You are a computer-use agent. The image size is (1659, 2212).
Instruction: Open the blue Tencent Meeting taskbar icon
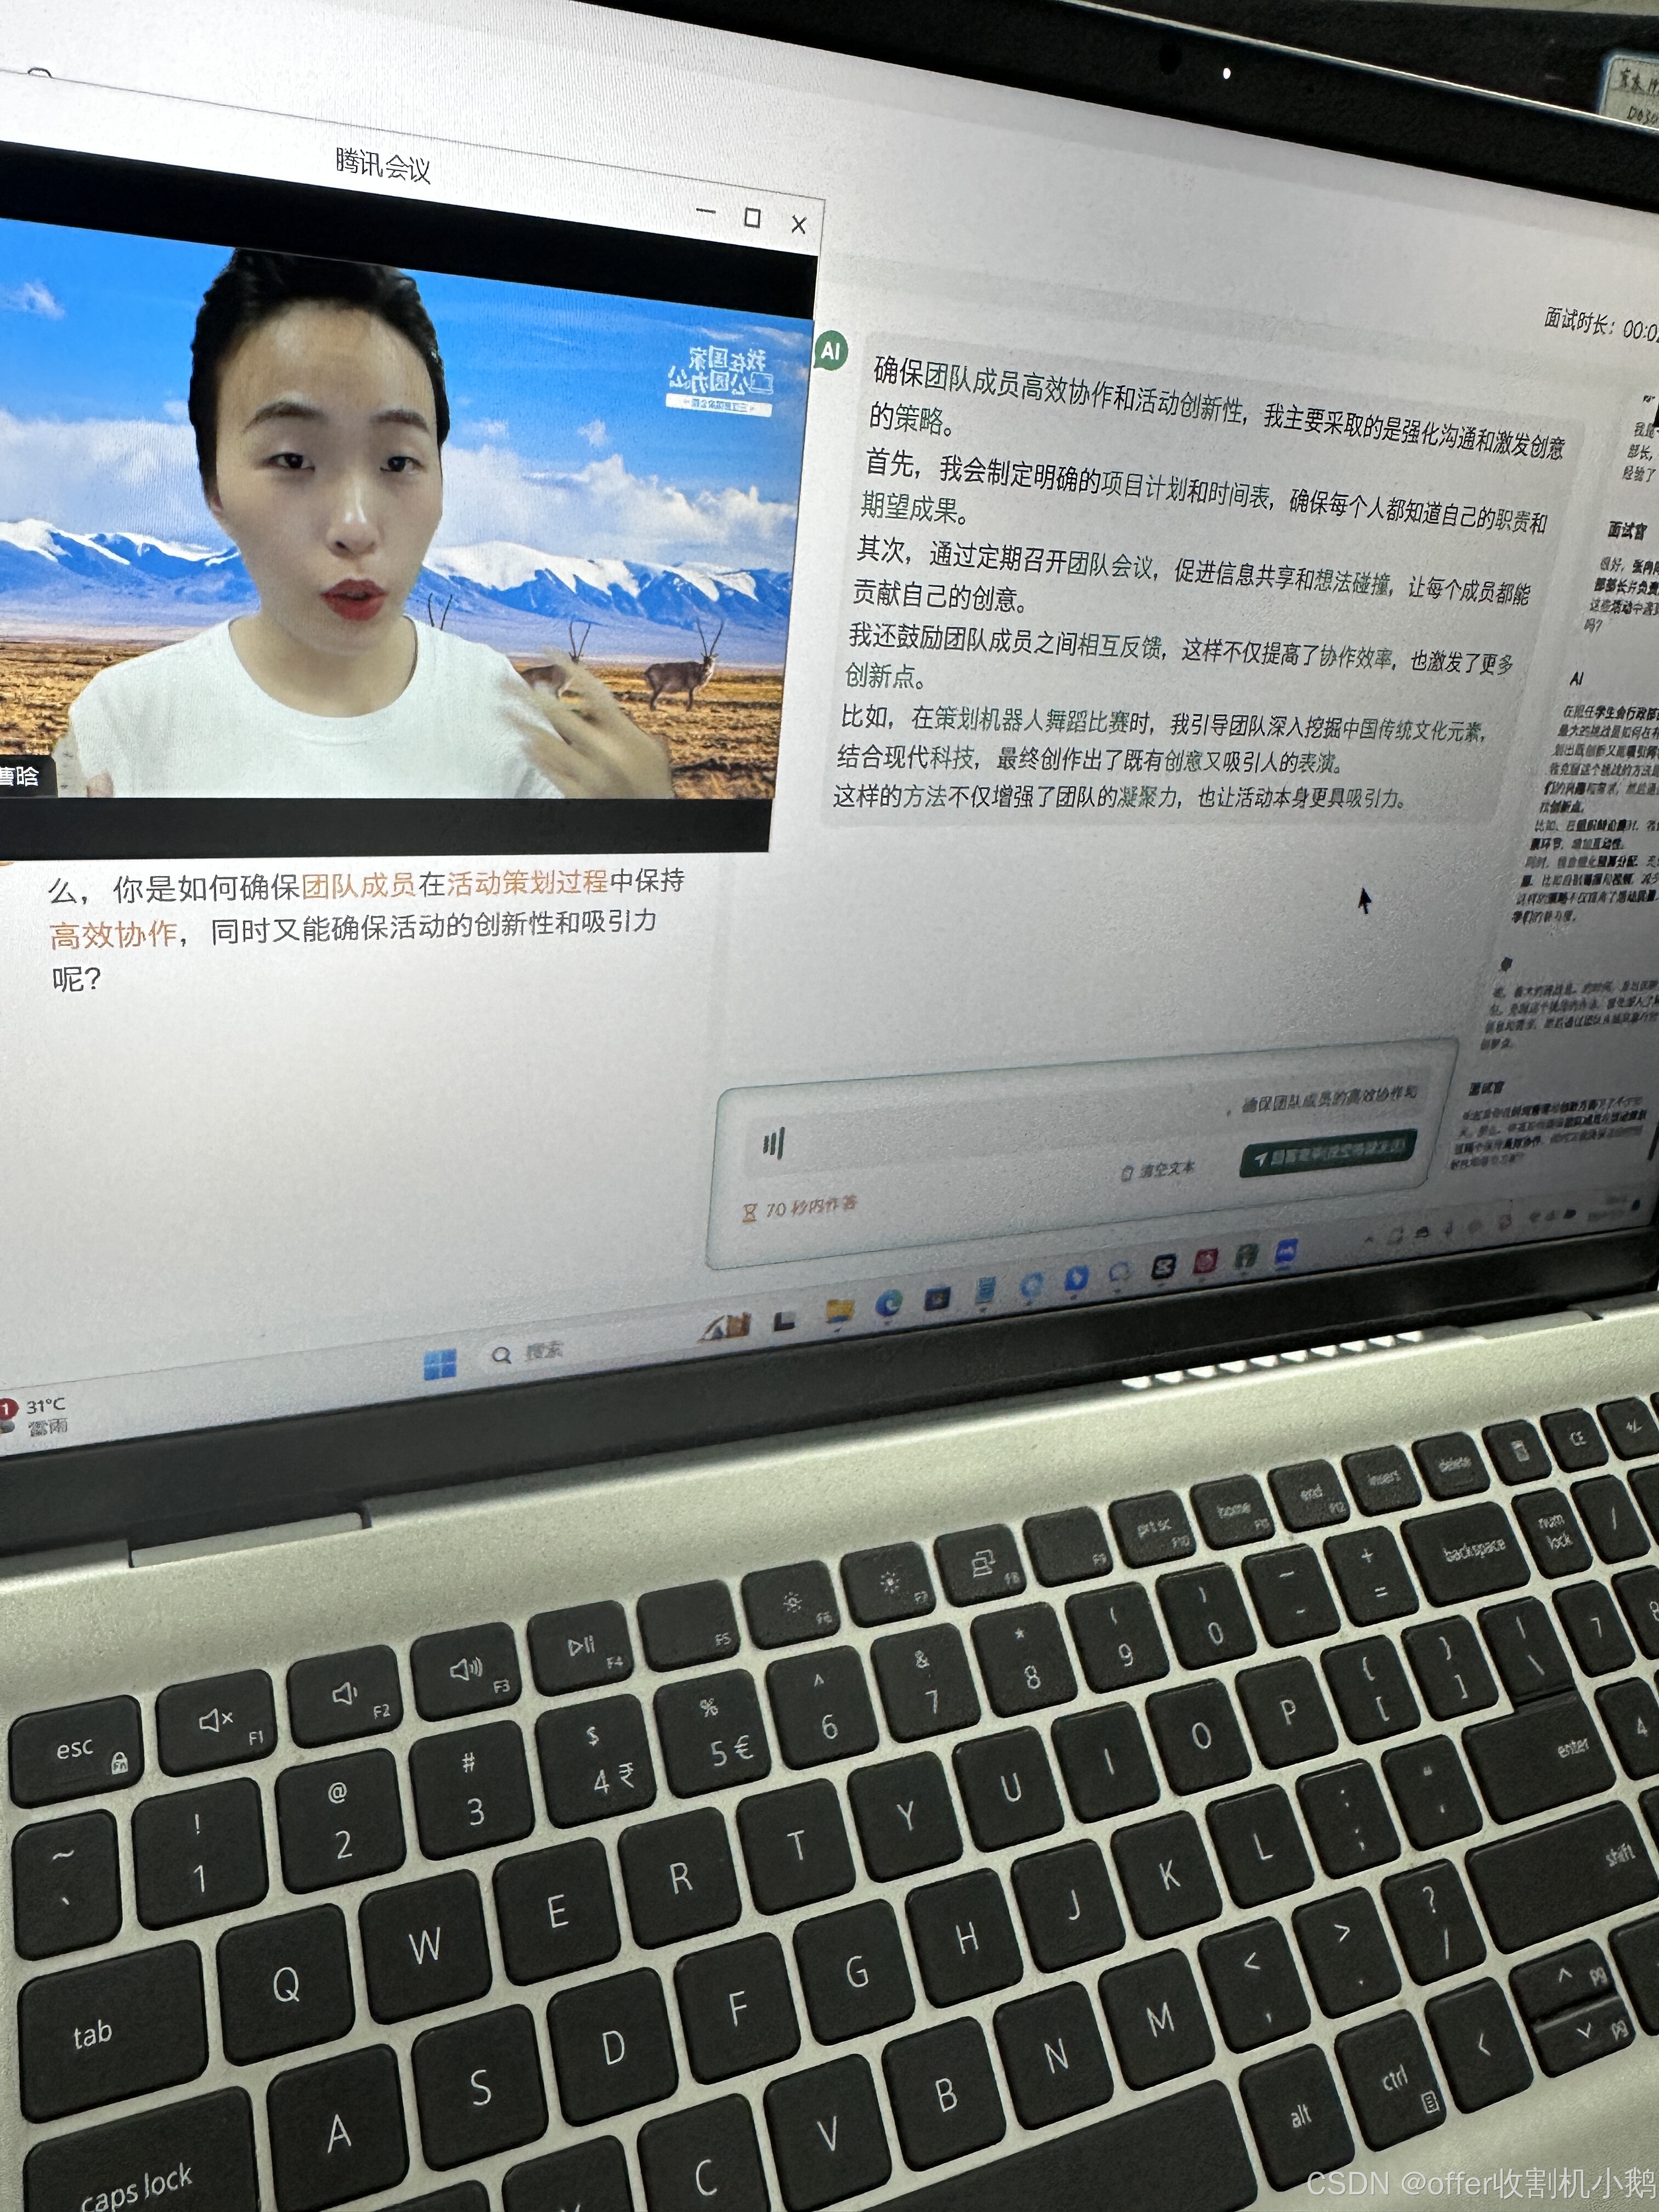1286,1251
